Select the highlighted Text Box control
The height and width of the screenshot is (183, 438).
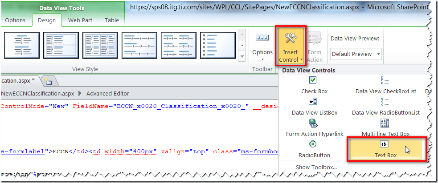tap(385, 149)
